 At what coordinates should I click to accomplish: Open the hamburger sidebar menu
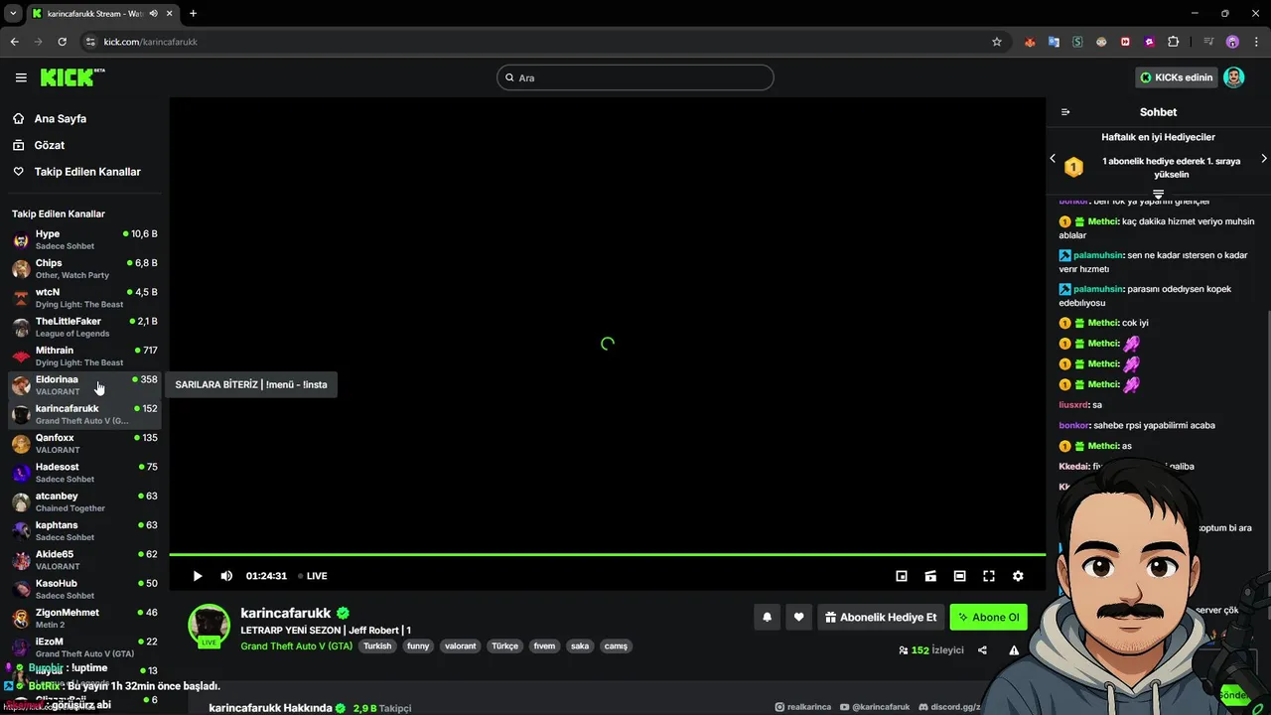21,77
